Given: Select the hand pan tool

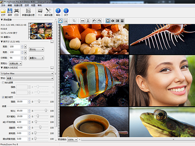Looking at the screenshot, I should (60, 21).
